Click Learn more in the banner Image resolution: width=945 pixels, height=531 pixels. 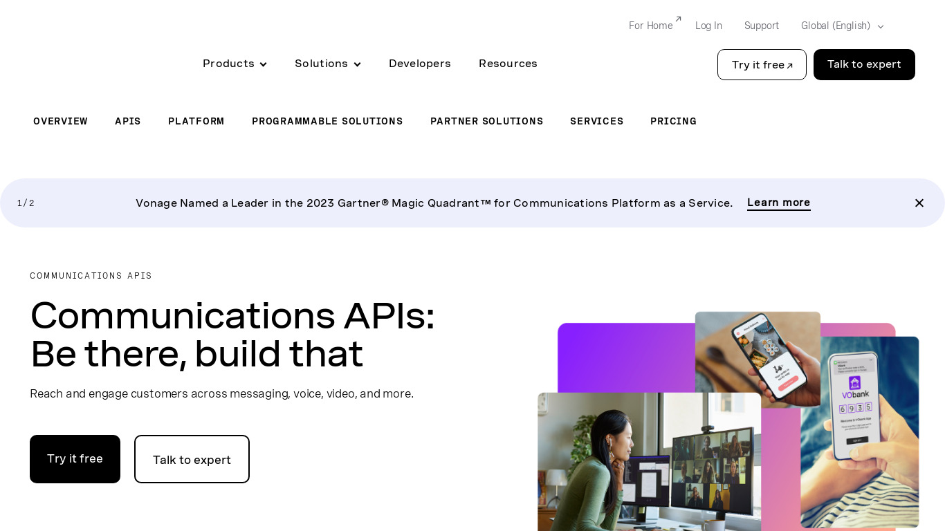point(779,203)
